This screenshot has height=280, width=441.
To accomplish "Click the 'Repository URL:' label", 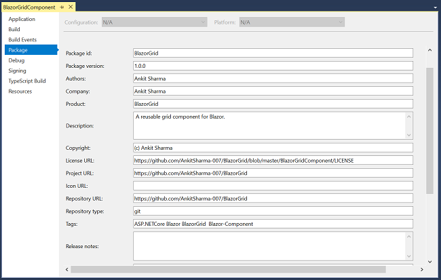I will click(x=84, y=199).
